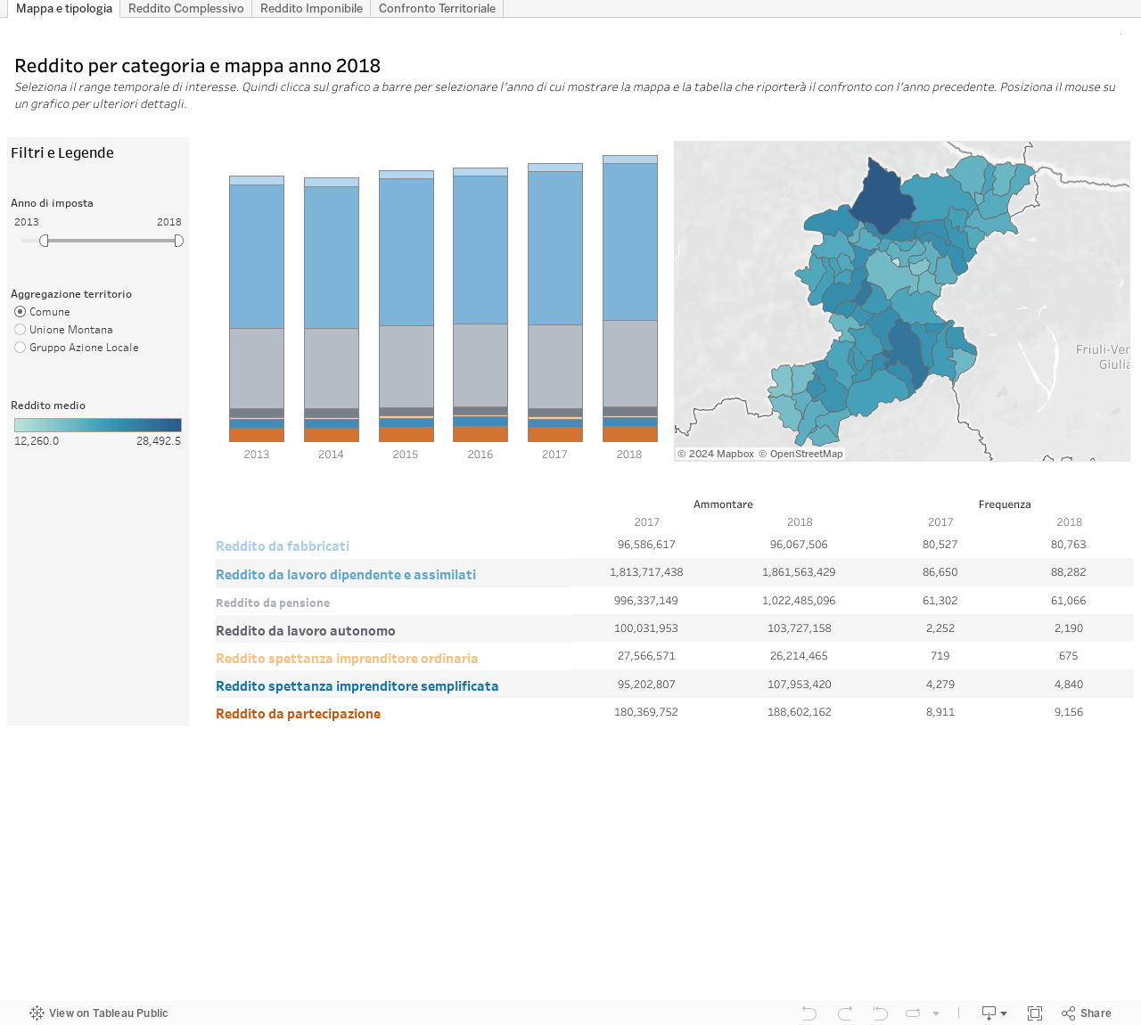The width and height of the screenshot is (1141, 1025).
Task: Click the Ammontare column header
Action: 723,504
